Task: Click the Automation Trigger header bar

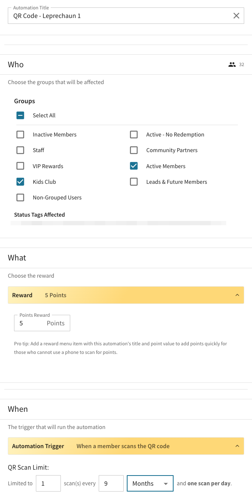Action: point(126,446)
